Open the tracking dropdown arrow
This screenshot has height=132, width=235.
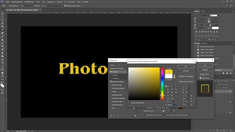218,22
